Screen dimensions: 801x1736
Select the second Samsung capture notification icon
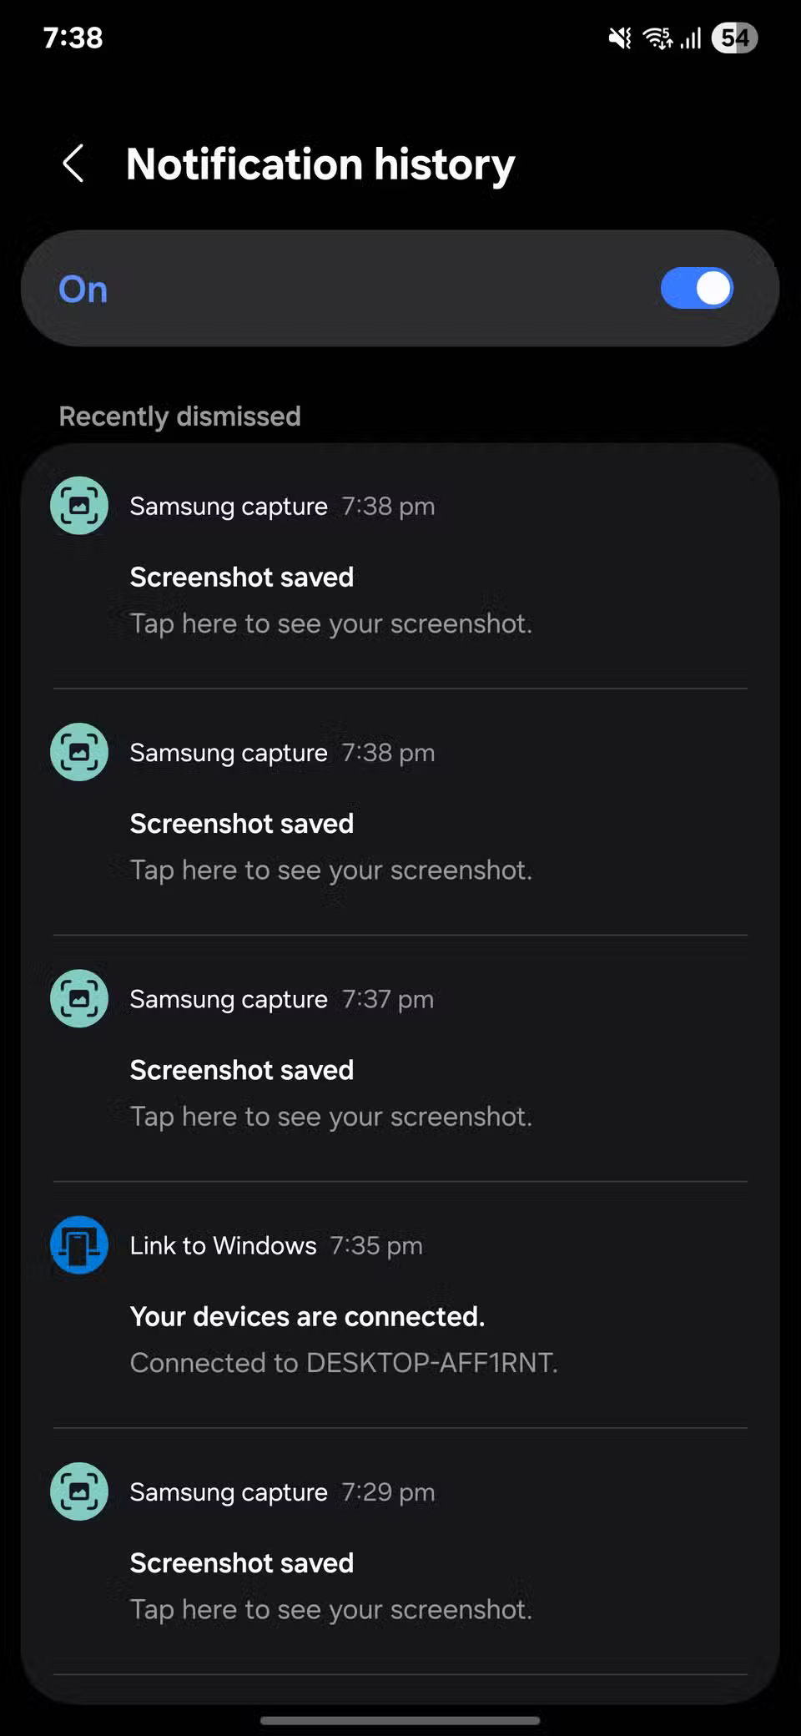click(78, 751)
